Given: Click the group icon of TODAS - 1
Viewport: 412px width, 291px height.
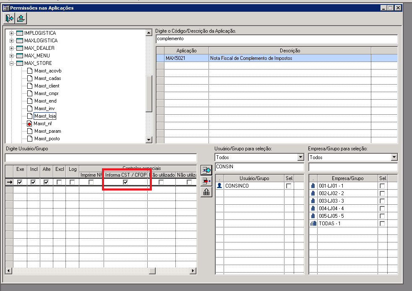Looking at the screenshot, I should click(313, 224).
